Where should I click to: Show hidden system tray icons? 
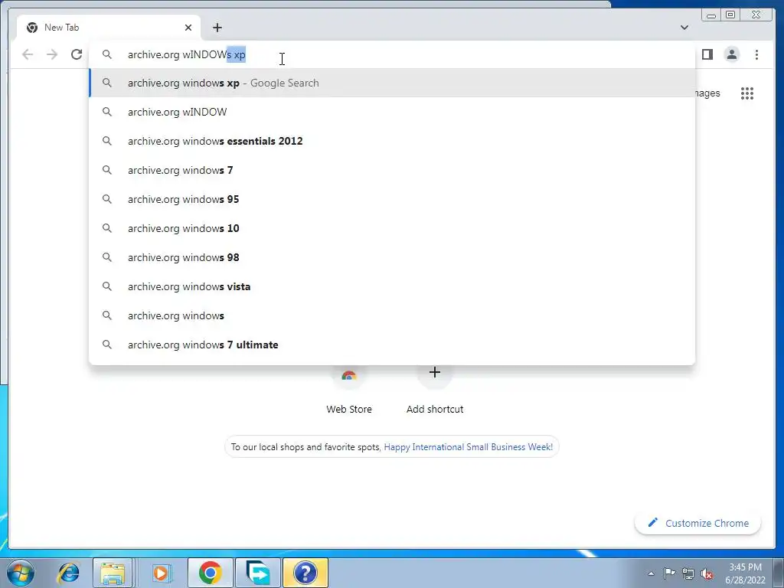click(x=651, y=573)
